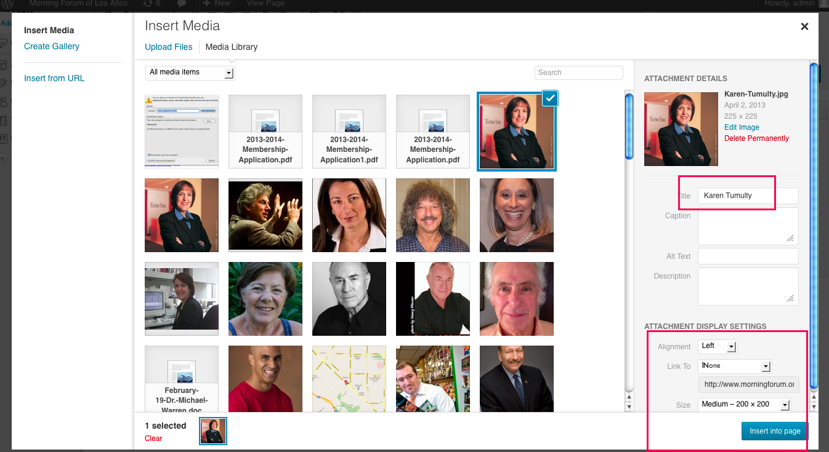
Task: Select the dark-haired woman portrait thumbnail
Action: 349,215
